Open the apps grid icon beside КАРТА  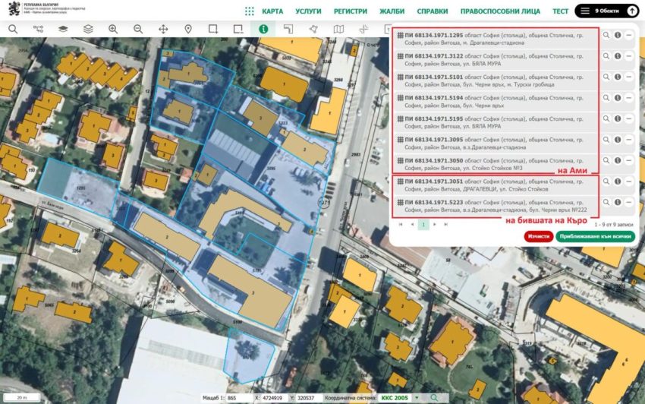250,11
